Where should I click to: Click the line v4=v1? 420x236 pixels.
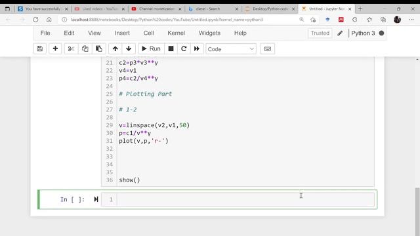[x=128, y=71]
